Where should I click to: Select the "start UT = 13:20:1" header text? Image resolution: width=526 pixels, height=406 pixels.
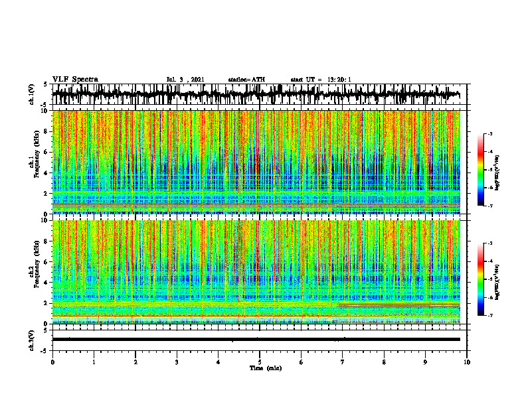pos(321,80)
